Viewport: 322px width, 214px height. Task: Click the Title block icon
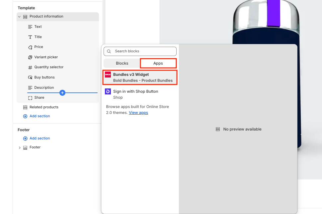[30, 37]
